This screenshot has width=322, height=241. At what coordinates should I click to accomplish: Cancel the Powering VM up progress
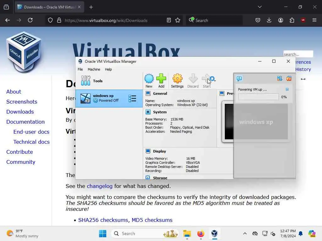pyautogui.click(x=287, y=89)
